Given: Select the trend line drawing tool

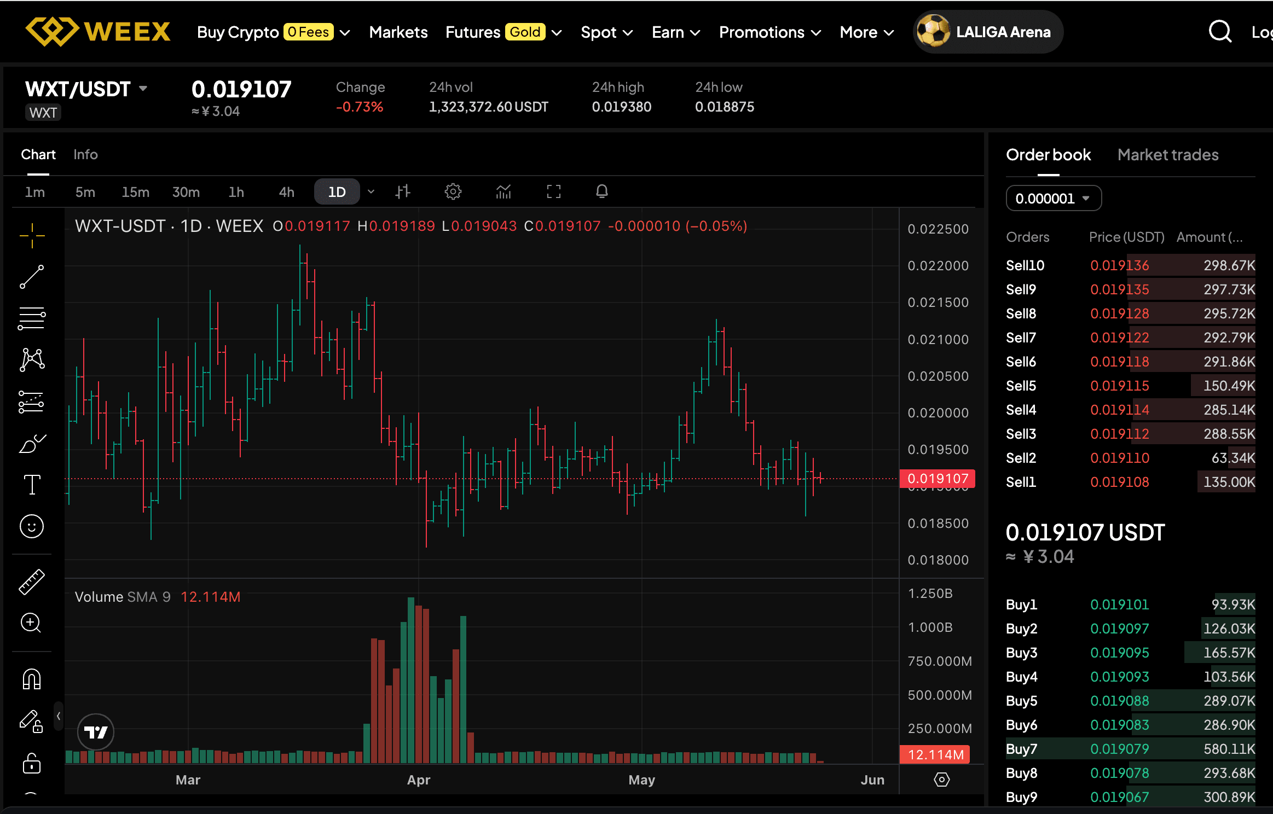Looking at the screenshot, I should pos(32,277).
